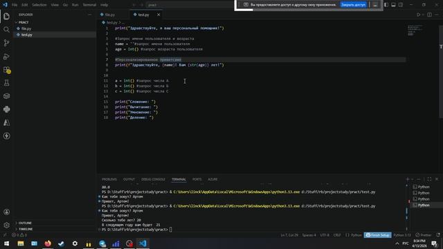Open the Azure view in activity bar
Viewport: 443px width, 249px height.
coord(6,122)
